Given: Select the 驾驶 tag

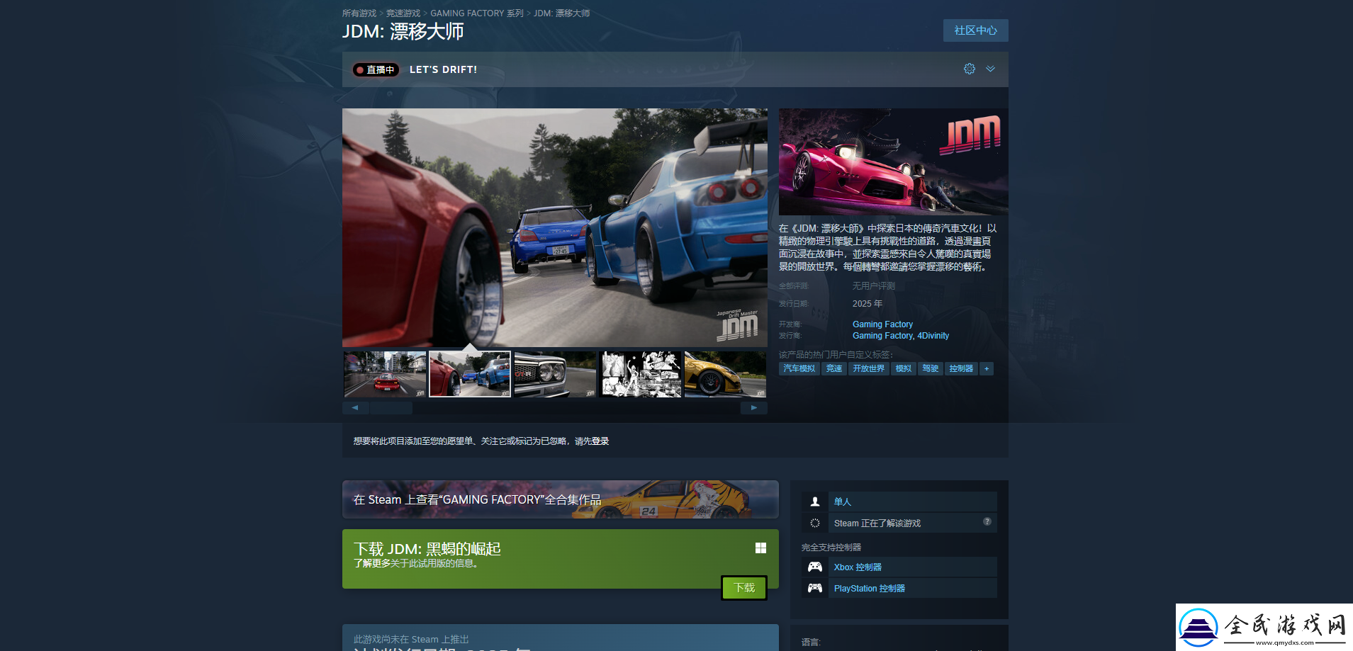Looking at the screenshot, I should [930, 368].
